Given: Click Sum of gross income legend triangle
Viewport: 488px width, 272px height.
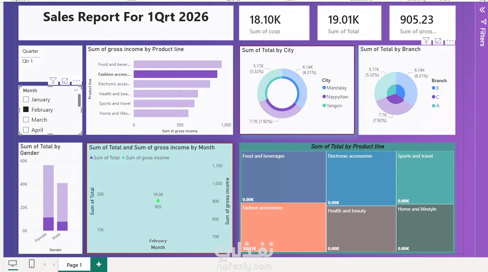Looking at the screenshot, I should pyautogui.click(x=123, y=158).
